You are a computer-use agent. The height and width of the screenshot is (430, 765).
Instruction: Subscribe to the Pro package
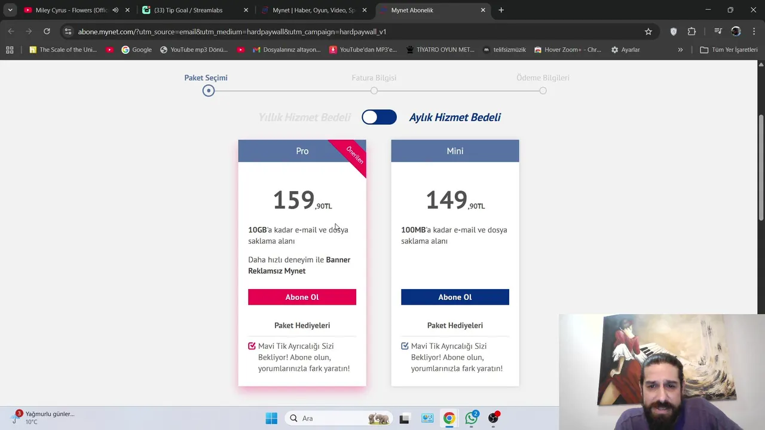302,297
